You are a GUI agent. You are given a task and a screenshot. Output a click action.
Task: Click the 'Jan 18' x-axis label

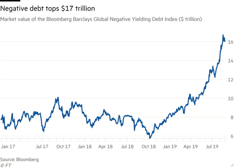(85, 147)
